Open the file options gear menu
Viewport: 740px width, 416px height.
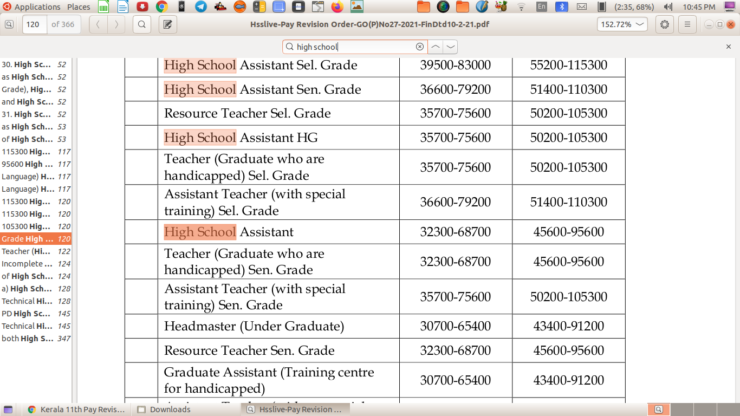(665, 24)
